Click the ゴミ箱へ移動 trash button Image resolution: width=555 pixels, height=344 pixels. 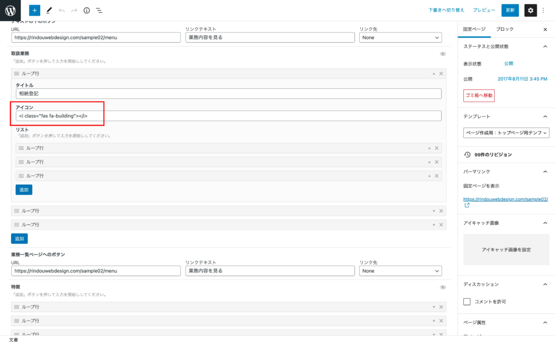click(x=479, y=95)
